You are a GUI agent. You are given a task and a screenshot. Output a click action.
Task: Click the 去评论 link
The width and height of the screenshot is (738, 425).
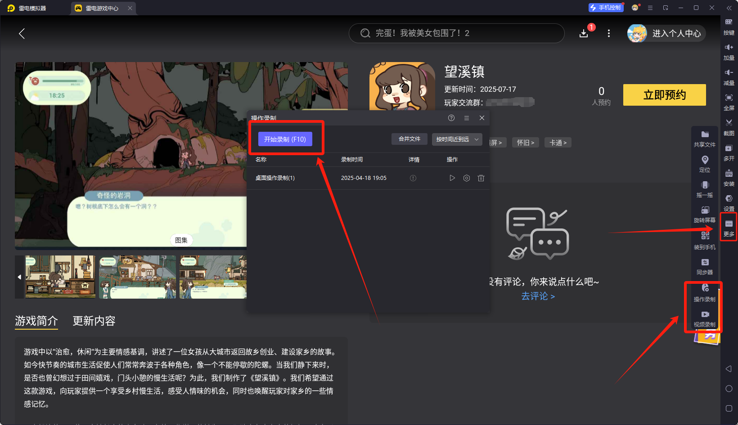coord(538,296)
